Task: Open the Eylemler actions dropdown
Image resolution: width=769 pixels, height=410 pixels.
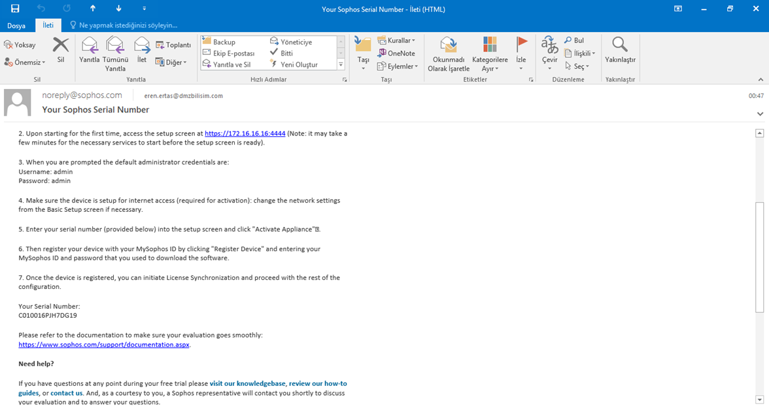Action: coord(398,66)
